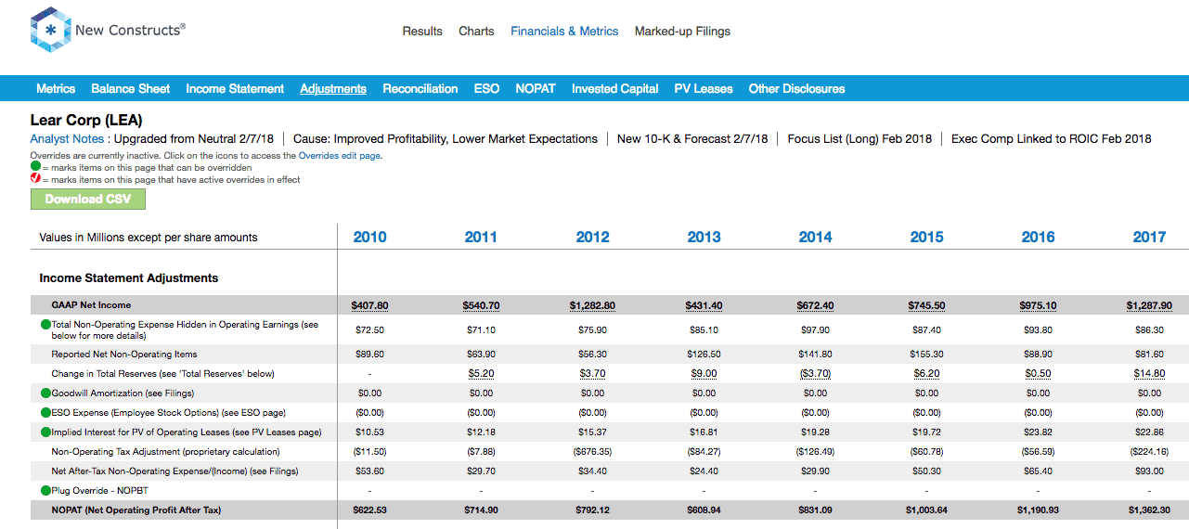Viewport: 1189px width, 529px height.
Task: Select the NOPAT value $622.53
Action: 369,510
